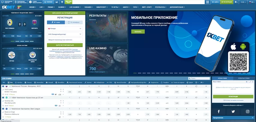Image resolution: width=256 pixels, height=122 pixels.
Task: Open the LIVE-Казино menu
Action: tap(75, 7)
